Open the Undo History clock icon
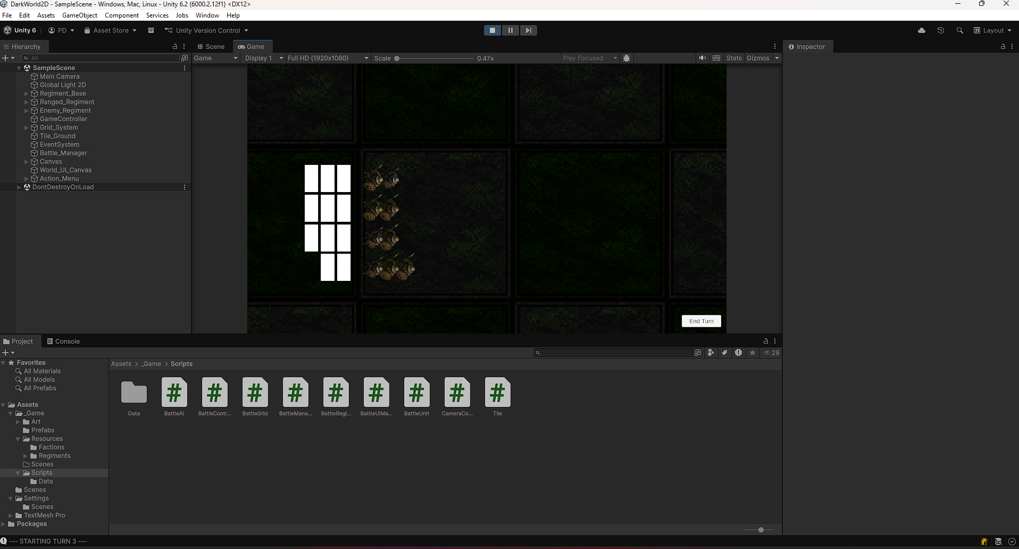1019x549 pixels. click(x=941, y=30)
